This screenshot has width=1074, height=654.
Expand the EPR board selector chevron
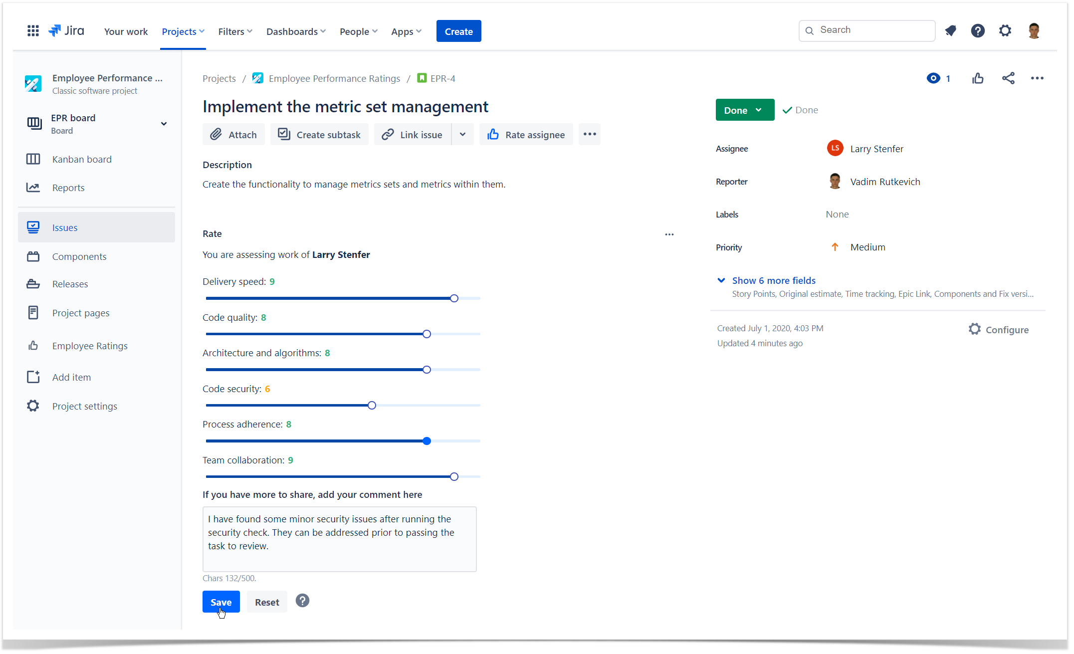point(164,124)
